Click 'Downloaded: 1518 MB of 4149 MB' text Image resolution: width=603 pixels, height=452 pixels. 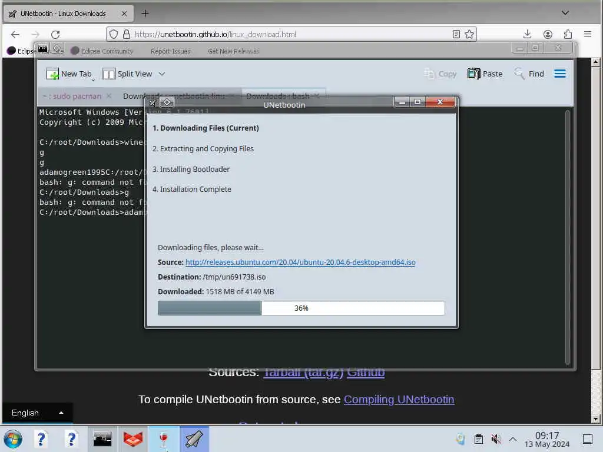coord(216,292)
